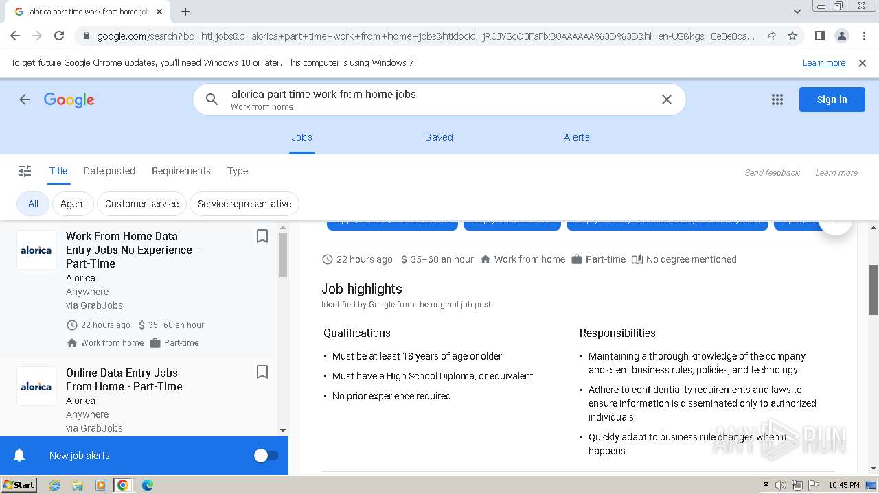The width and height of the screenshot is (879, 494).
Task: Open Internet Explorer from the taskbar
Action: pyautogui.click(x=54, y=485)
